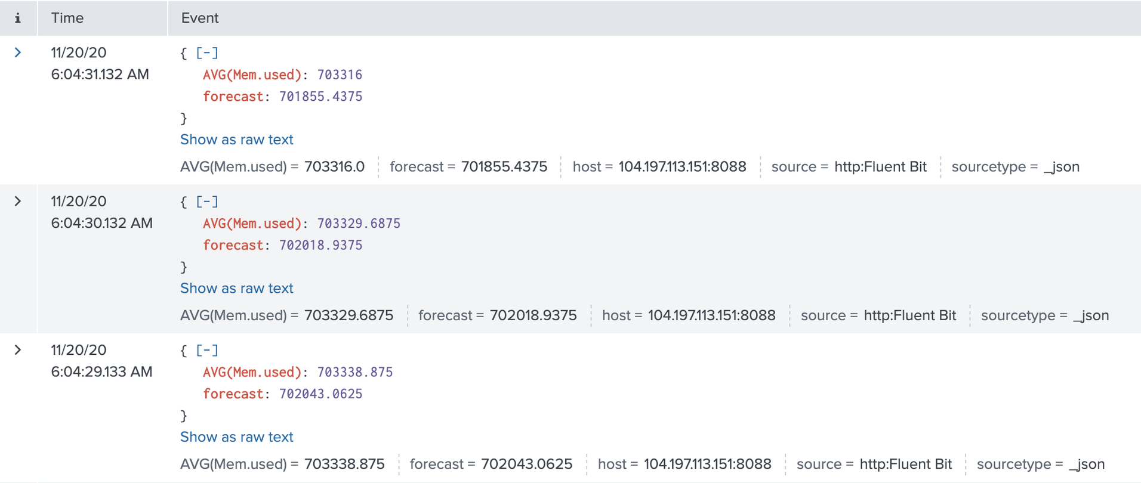Click the Time column header
1141x483 pixels.
(x=67, y=18)
